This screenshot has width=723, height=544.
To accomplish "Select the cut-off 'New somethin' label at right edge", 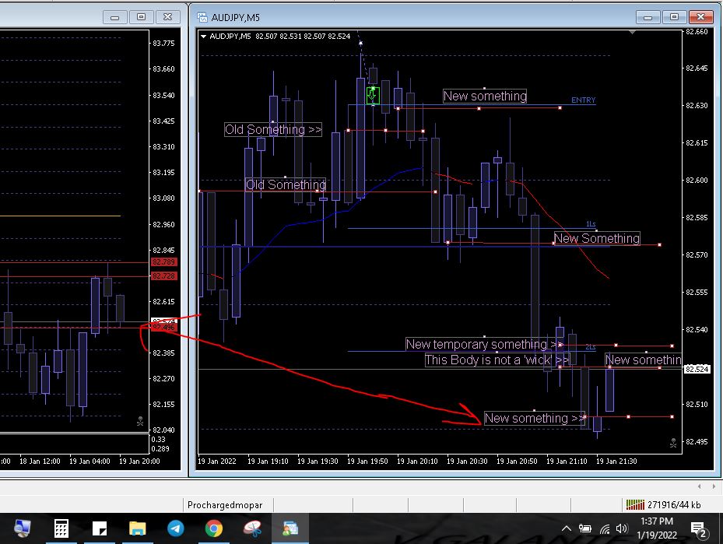I will coord(643,360).
